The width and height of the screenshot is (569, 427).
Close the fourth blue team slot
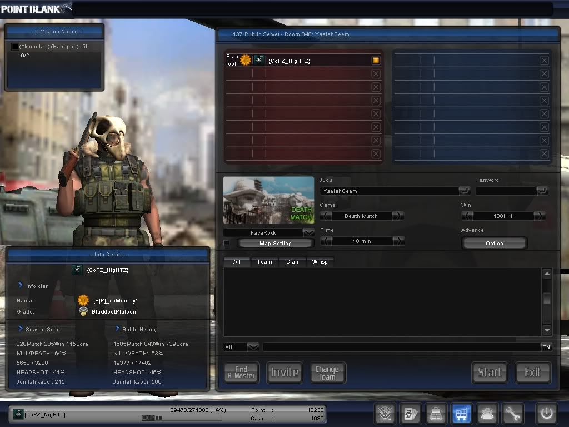(544, 100)
